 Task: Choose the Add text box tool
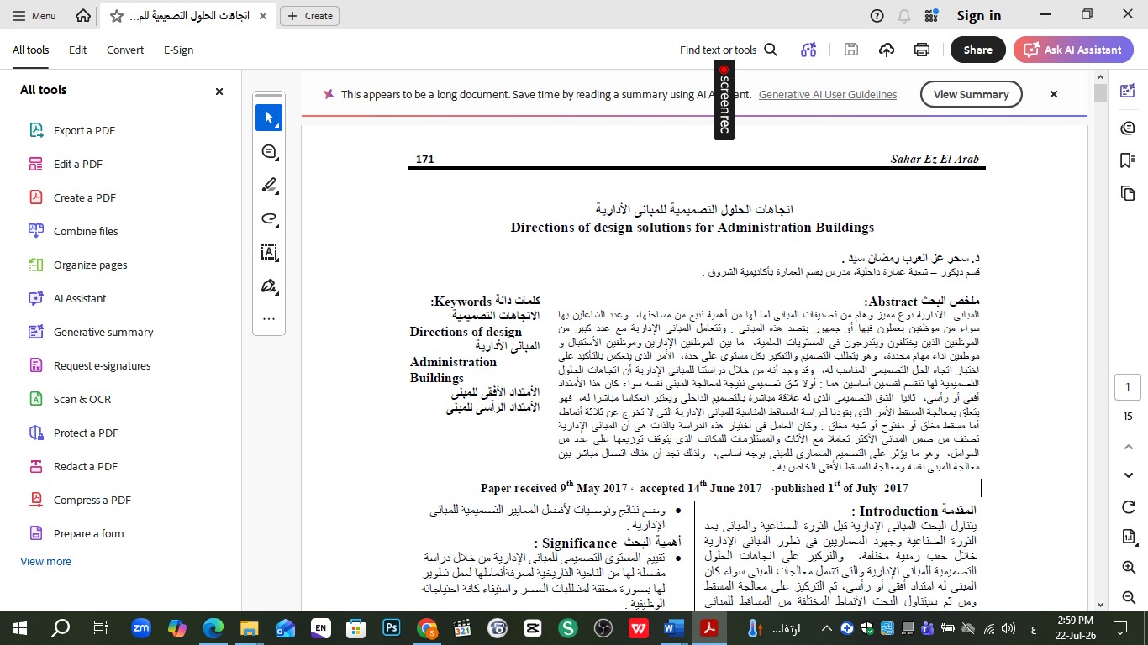point(269,252)
